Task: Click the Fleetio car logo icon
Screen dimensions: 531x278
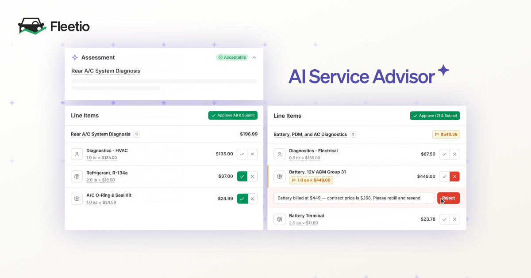Action: 32,26
